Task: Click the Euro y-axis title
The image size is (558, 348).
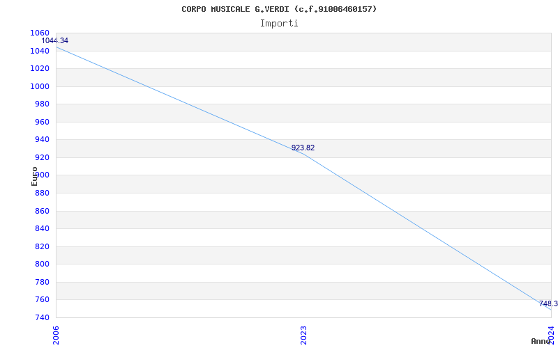Action: pyautogui.click(x=34, y=176)
